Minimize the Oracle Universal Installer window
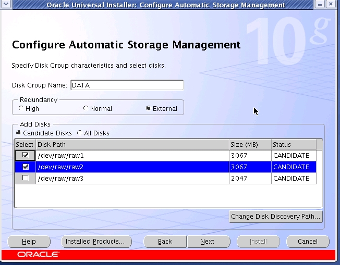The width and height of the screenshot is (340, 265). (320, 4)
